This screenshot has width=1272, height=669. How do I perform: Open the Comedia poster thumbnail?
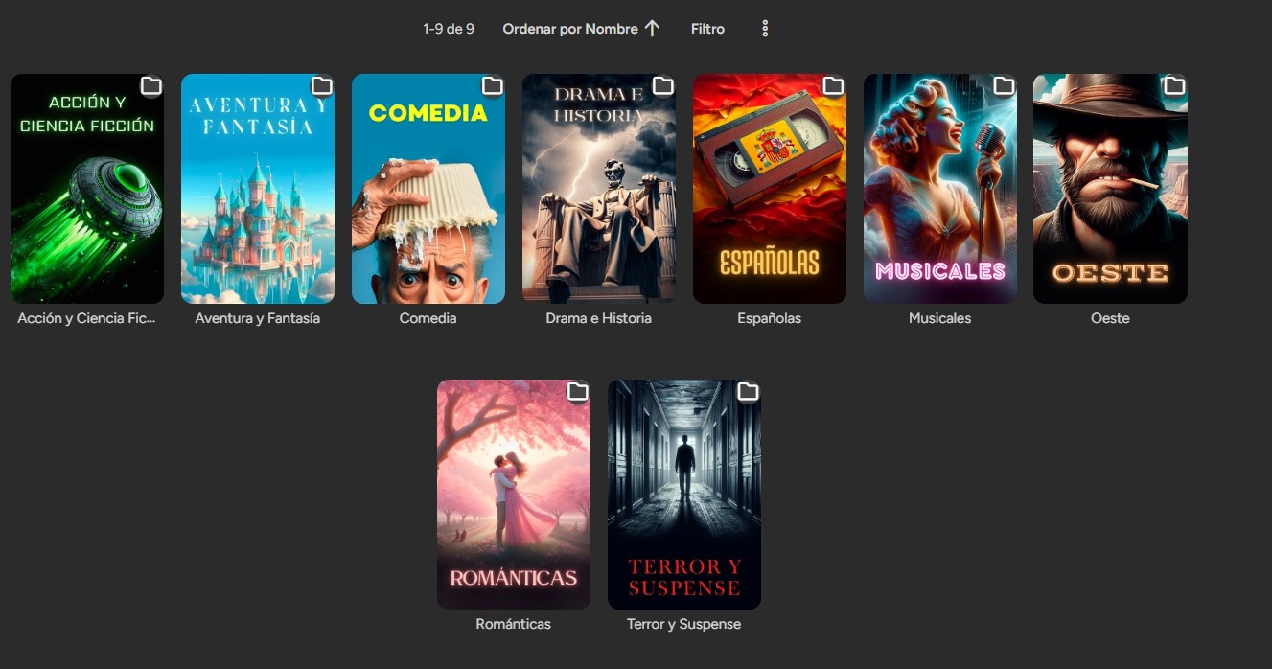point(428,189)
